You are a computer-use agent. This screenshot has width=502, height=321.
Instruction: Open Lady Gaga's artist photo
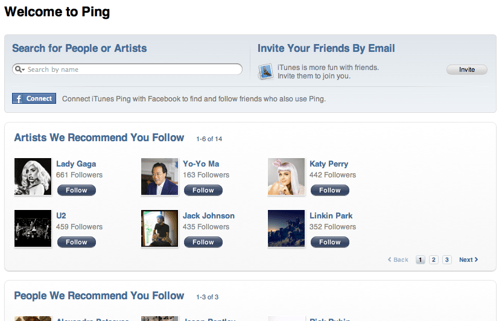(x=33, y=176)
